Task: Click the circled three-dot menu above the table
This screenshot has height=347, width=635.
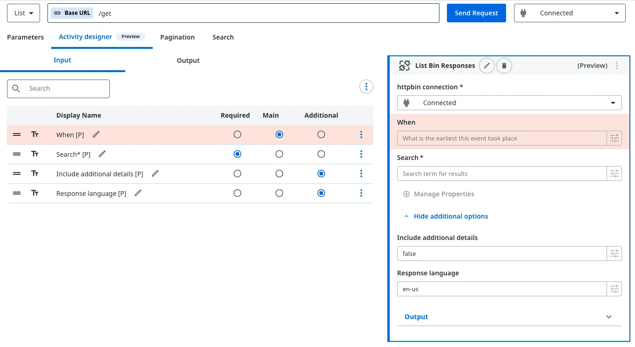Action: tap(366, 87)
